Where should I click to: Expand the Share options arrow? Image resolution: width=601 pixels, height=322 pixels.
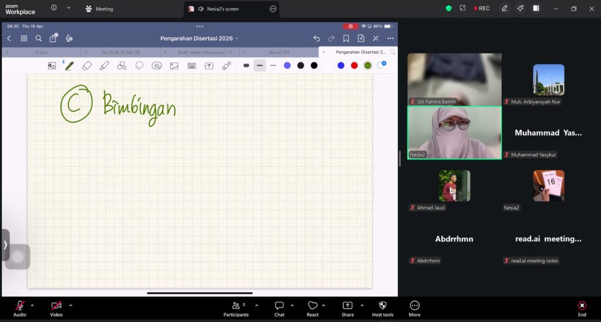coord(362,305)
